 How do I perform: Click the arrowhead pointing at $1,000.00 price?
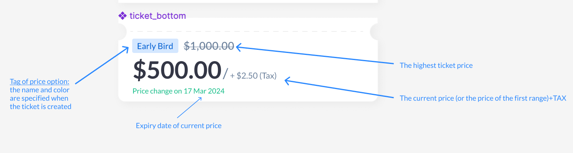point(239,47)
